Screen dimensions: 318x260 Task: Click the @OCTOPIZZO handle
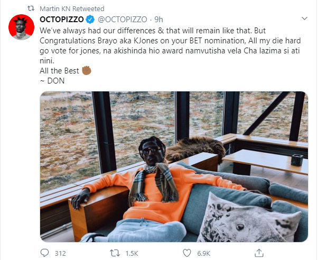(117, 19)
